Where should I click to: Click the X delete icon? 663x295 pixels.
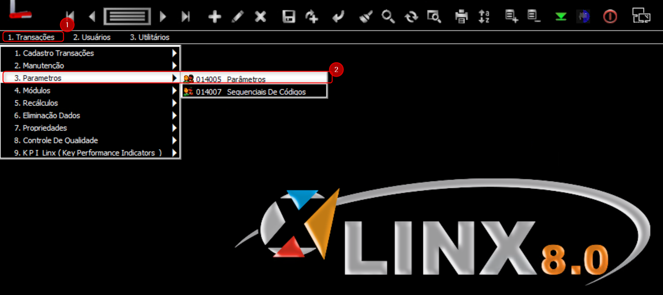click(260, 17)
